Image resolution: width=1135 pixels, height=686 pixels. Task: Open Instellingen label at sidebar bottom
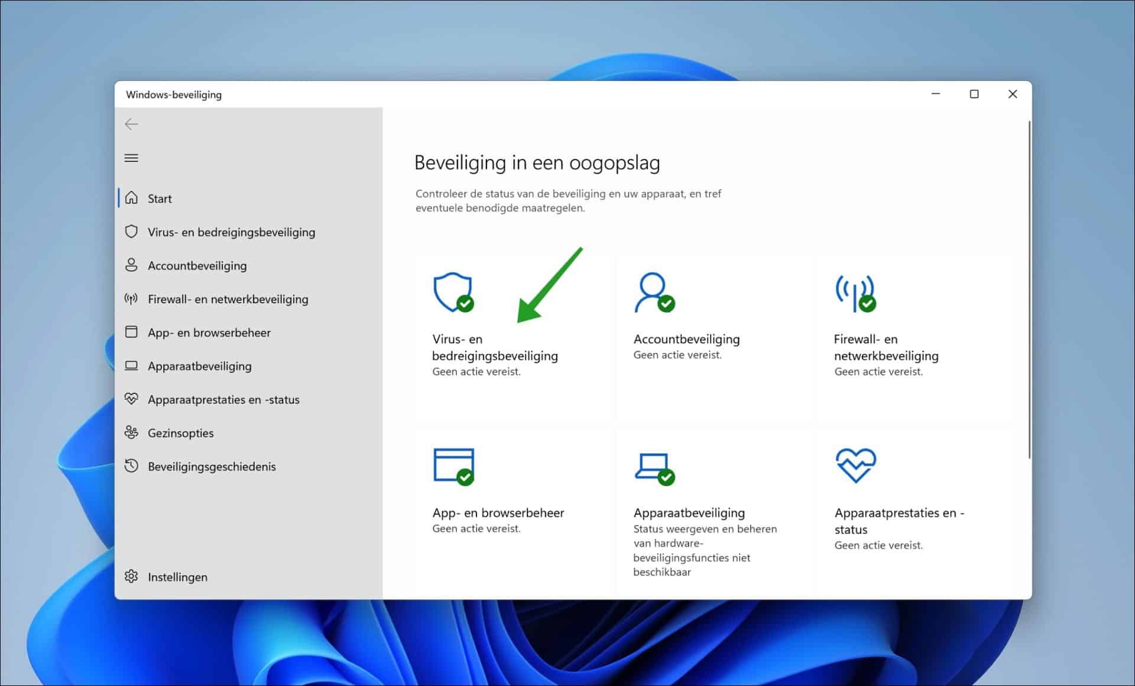177,577
